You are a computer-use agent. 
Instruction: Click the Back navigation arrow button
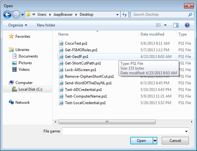[8, 14]
